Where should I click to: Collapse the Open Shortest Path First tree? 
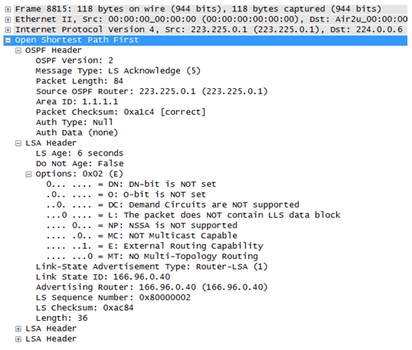pos(8,40)
